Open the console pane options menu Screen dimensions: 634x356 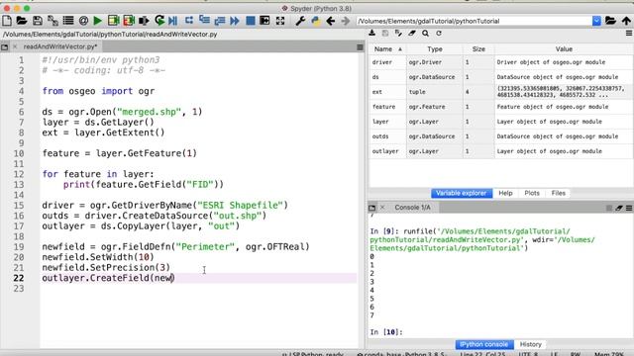tap(629, 208)
